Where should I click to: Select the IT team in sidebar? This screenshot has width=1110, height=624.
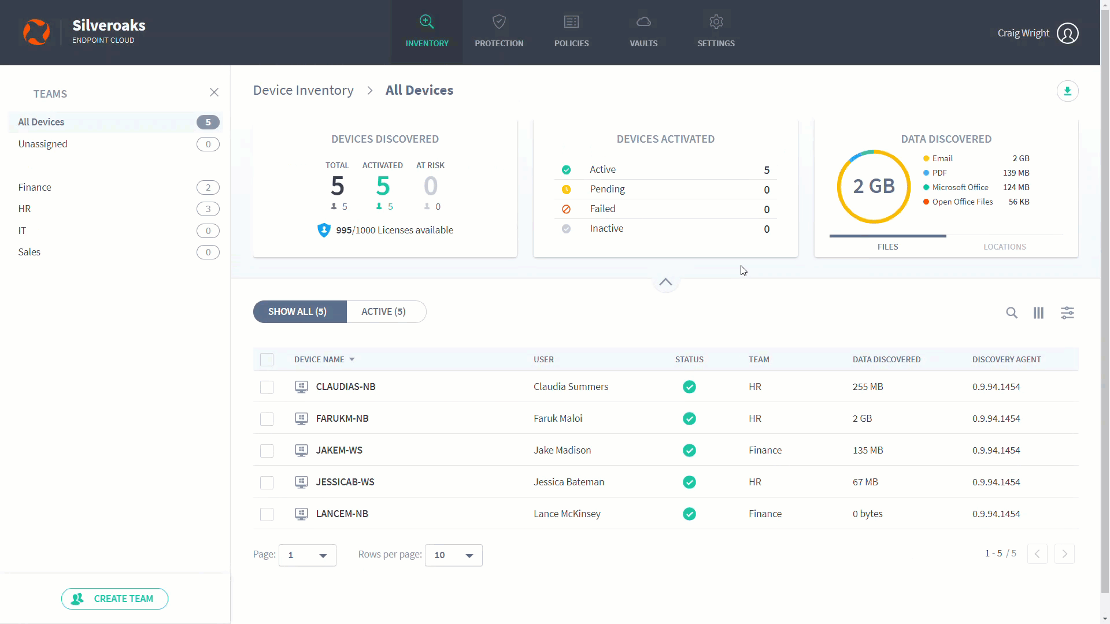[116, 231]
